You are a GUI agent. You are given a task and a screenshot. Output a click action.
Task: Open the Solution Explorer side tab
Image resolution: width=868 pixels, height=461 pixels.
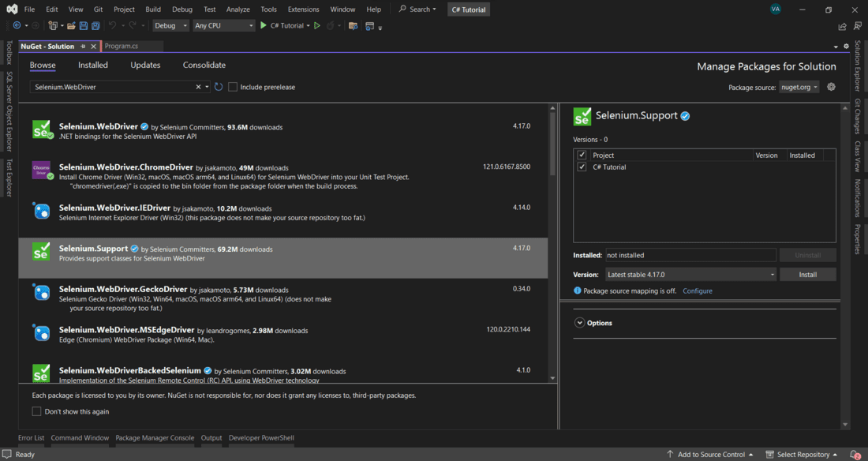tap(858, 66)
